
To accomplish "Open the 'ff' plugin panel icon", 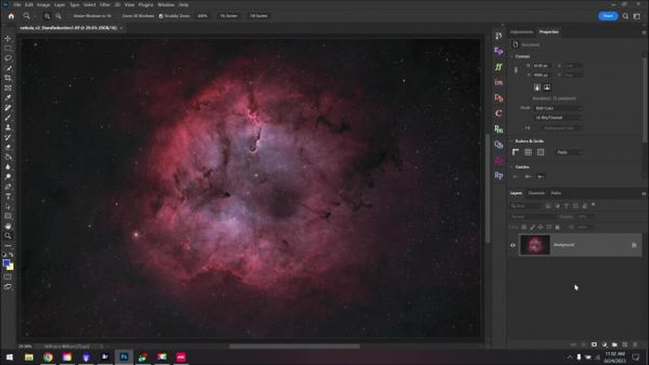I will pos(499,66).
